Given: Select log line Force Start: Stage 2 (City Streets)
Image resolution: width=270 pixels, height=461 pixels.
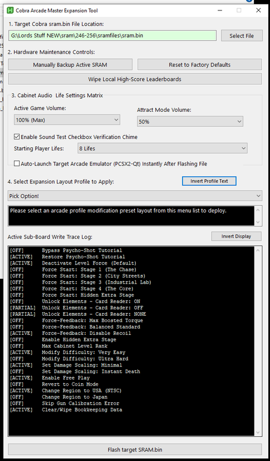Looking at the screenshot, I should coord(78,276).
